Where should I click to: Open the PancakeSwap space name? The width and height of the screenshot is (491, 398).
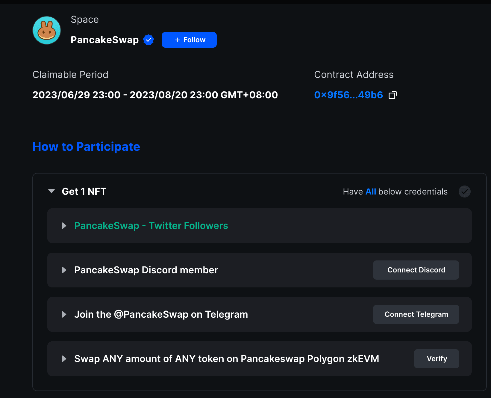[104, 40]
